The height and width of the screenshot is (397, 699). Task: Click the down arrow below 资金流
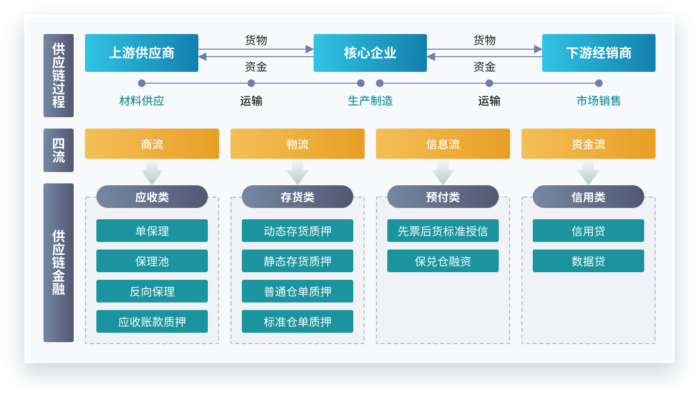(x=588, y=173)
